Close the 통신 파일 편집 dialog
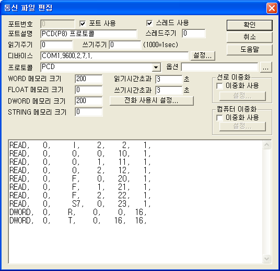Screen dimensions: 280x271 click(x=272, y=8)
